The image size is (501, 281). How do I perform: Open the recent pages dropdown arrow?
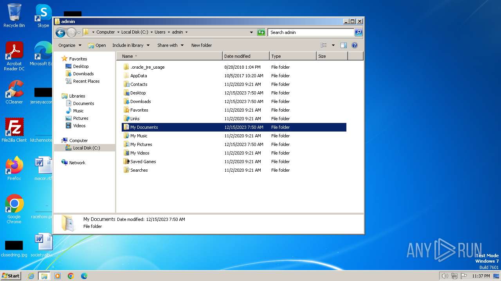[x=79, y=32]
